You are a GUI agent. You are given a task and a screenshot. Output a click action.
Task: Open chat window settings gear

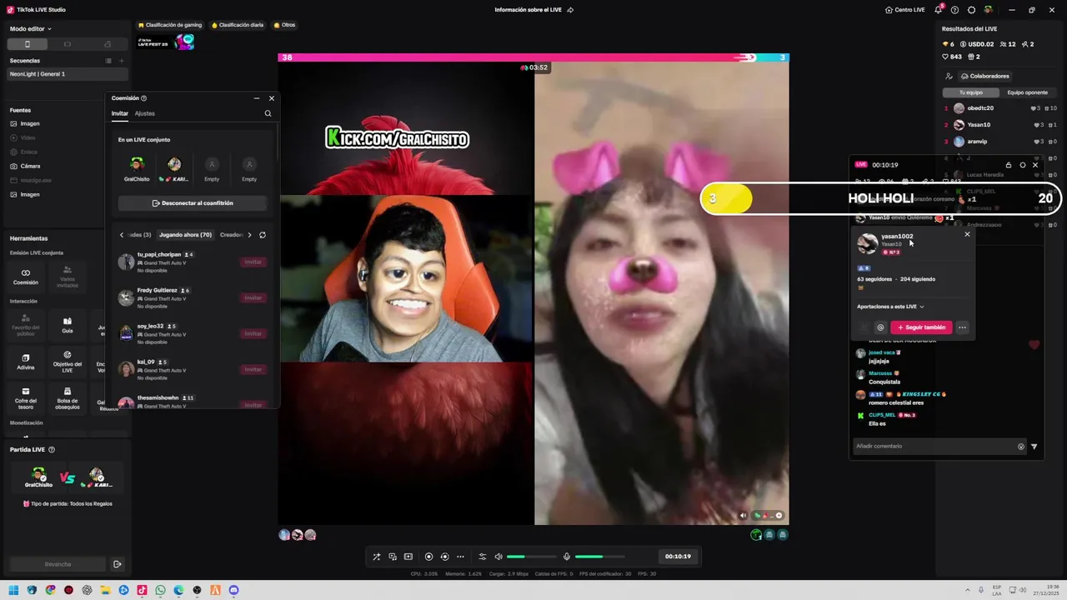coord(1023,165)
